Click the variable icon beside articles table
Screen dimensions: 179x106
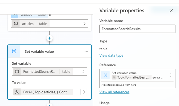16,24
